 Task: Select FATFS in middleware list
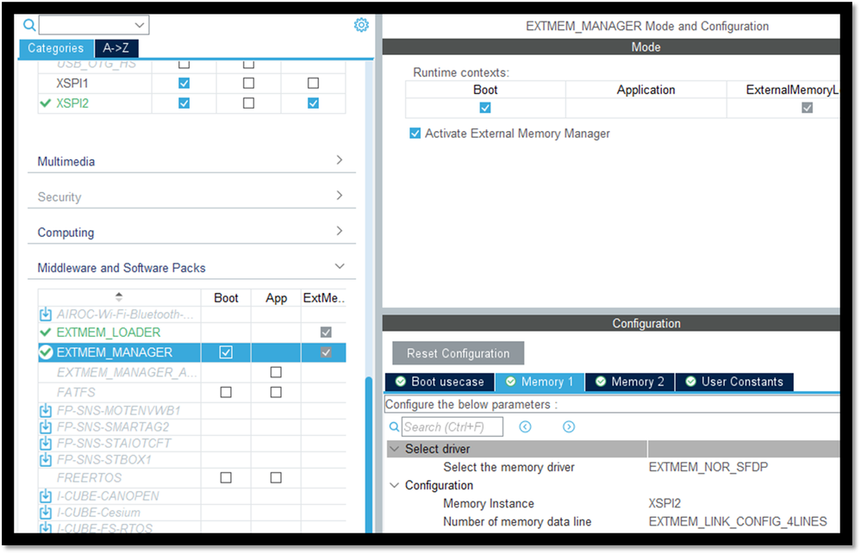(x=76, y=392)
